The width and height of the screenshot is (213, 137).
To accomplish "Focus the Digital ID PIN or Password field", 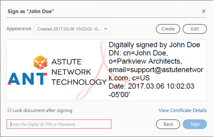I will (59, 124).
